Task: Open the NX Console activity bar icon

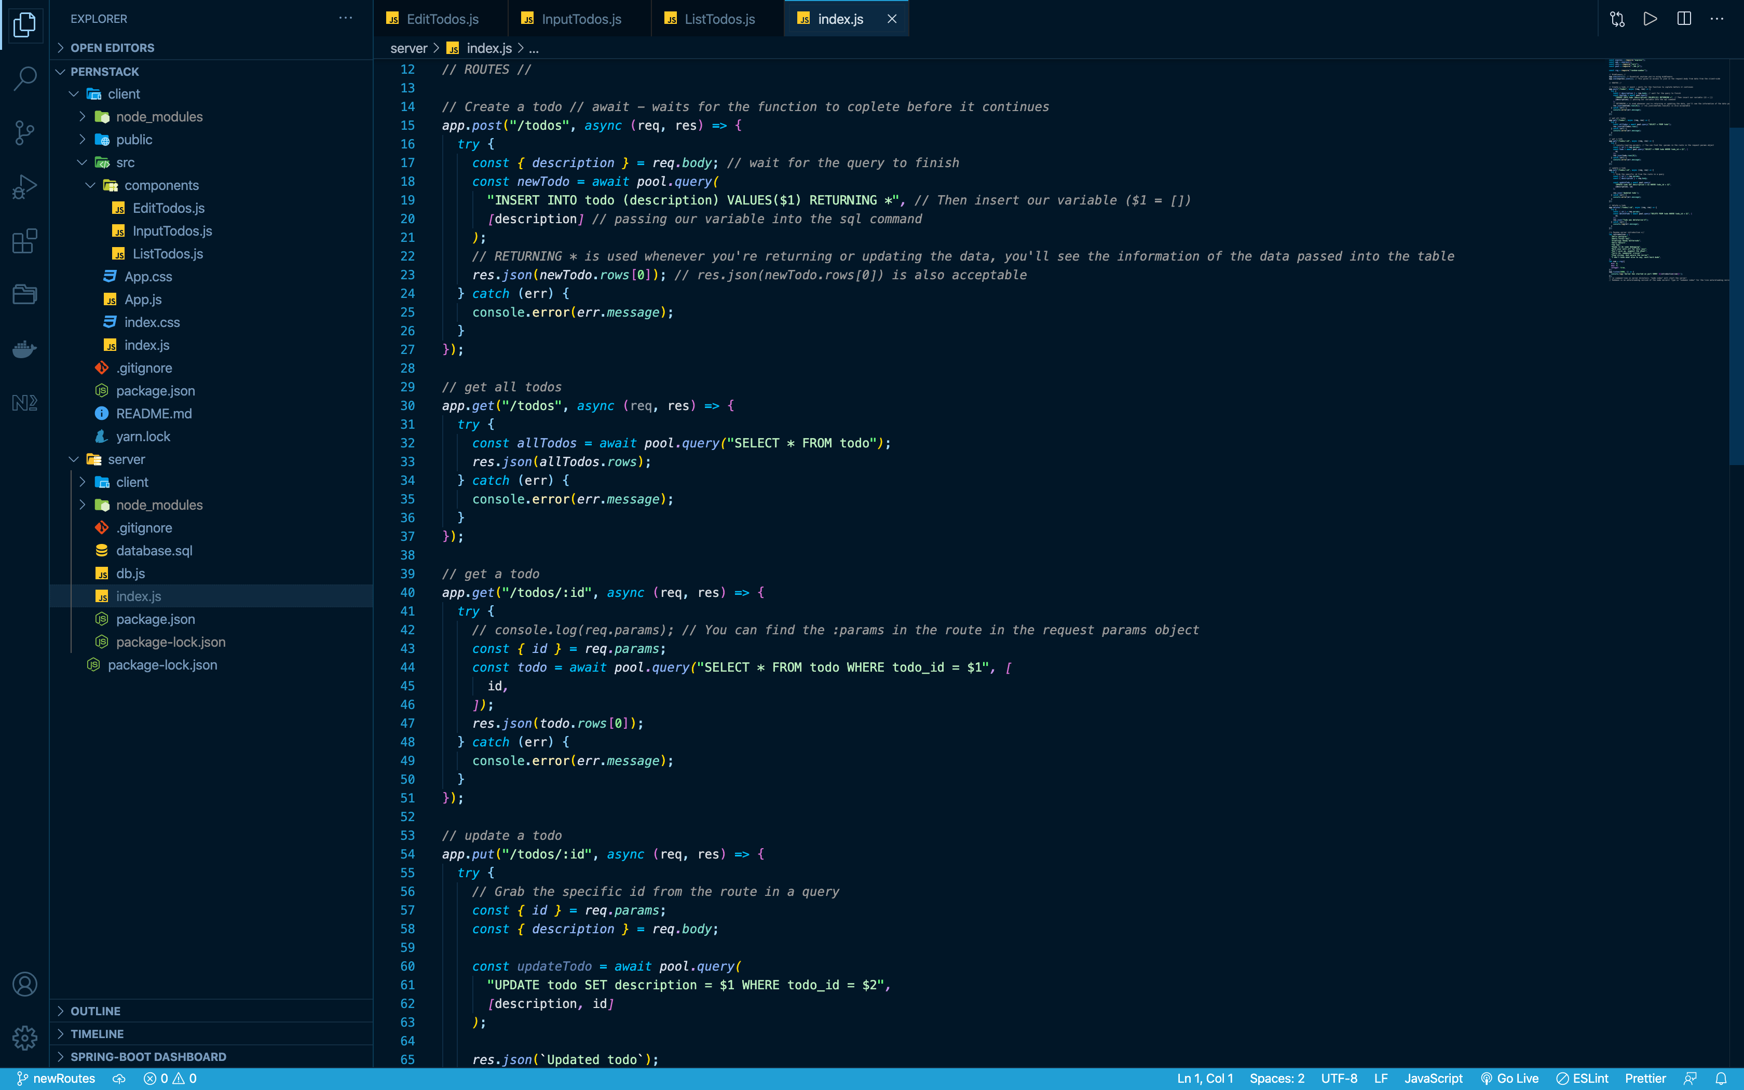Action: pos(24,402)
